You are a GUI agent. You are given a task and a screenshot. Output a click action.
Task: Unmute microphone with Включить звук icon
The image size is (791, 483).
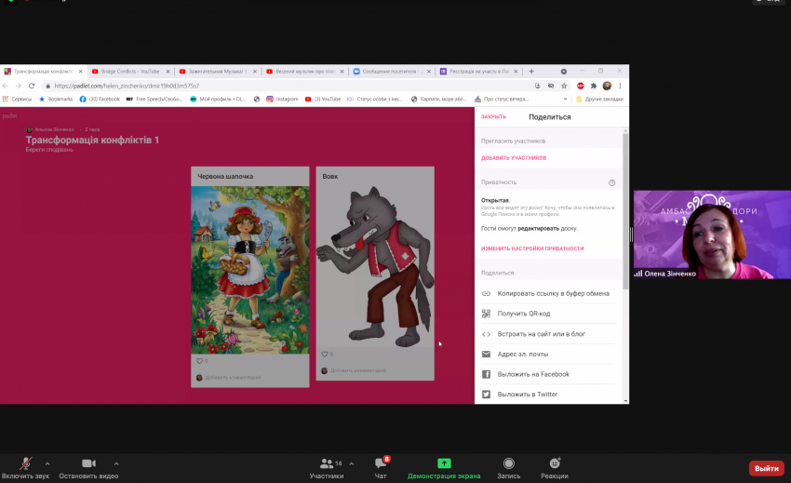click(x=25, y=463)
